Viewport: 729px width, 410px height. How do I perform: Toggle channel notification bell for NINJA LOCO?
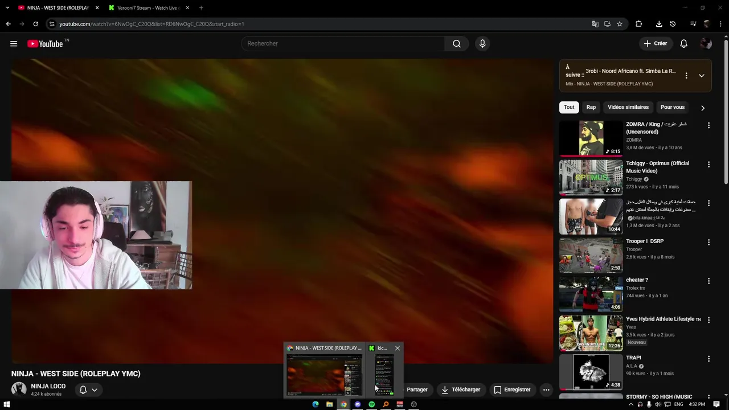(x=83, y=389)
